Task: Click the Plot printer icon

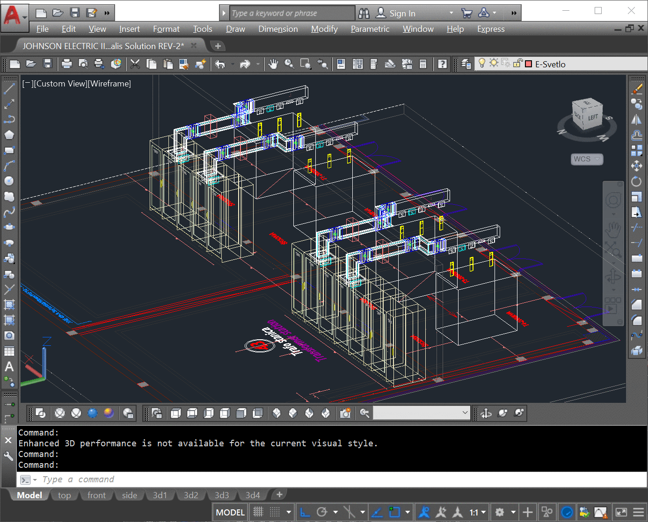Action: click(67, 64)
